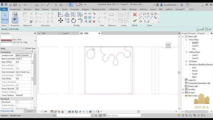Click the canvas horizontal scrollbar thumb
This screenshot has height=120, width=213.
[x=138, y=112]
